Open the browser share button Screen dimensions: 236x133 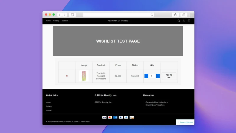[x=175, y=14]
